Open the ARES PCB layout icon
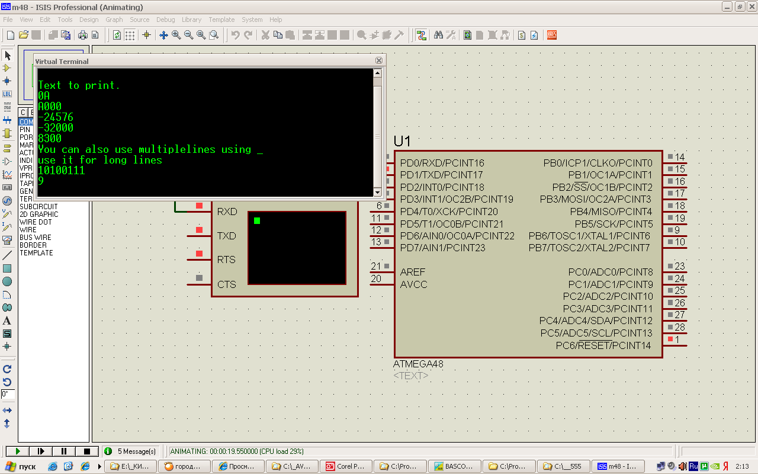The height and width of the screenshot is (474, 758). [551, 35]
